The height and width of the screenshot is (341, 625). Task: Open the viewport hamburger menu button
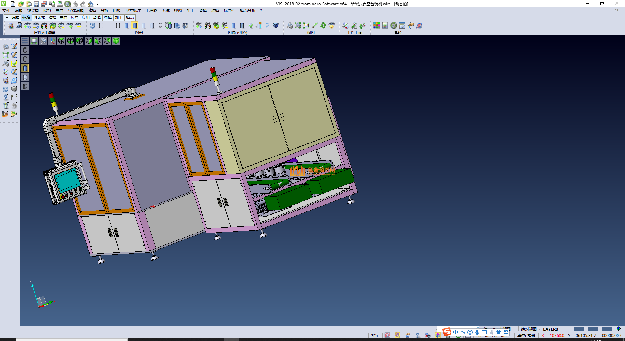tap(25, 41)
